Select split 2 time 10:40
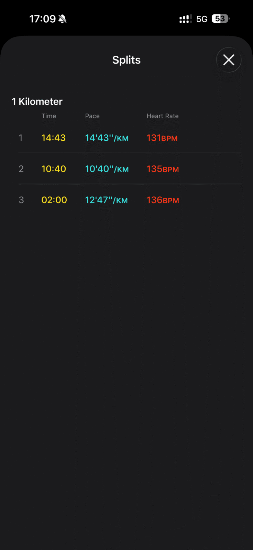This screenshot has width=253, height=550. 54,169
